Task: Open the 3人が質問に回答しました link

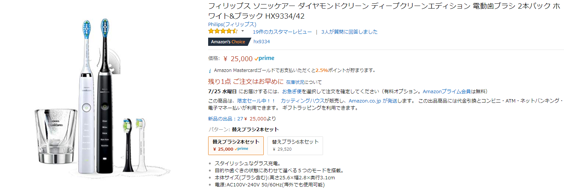Action: point(349,32)
